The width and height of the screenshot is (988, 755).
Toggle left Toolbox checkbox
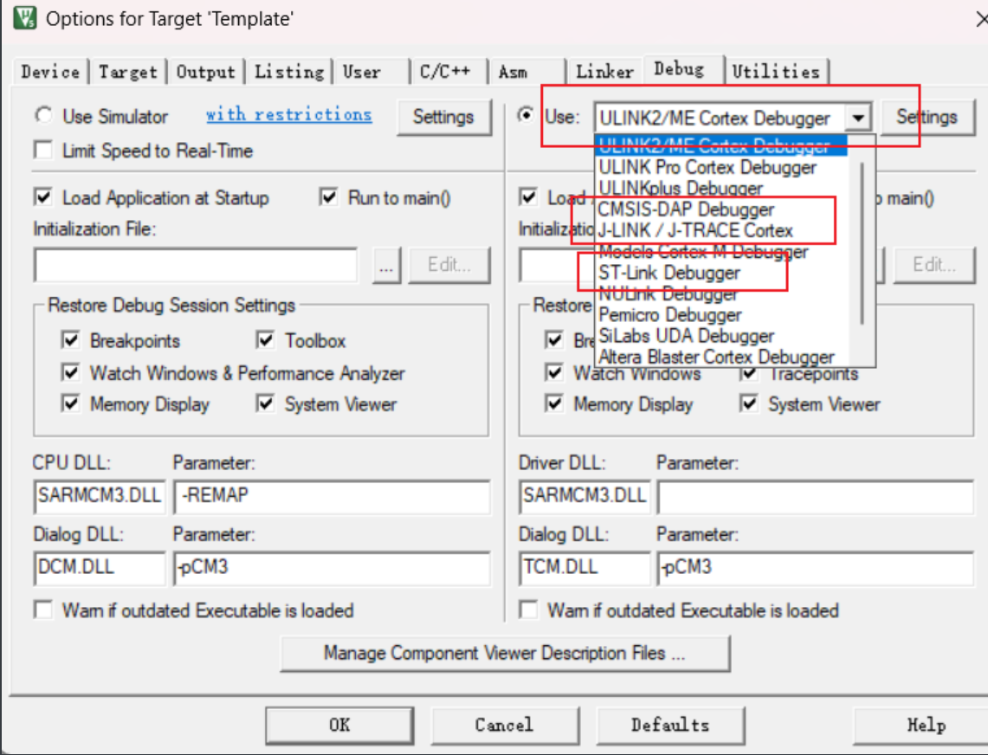click(265, 340)
